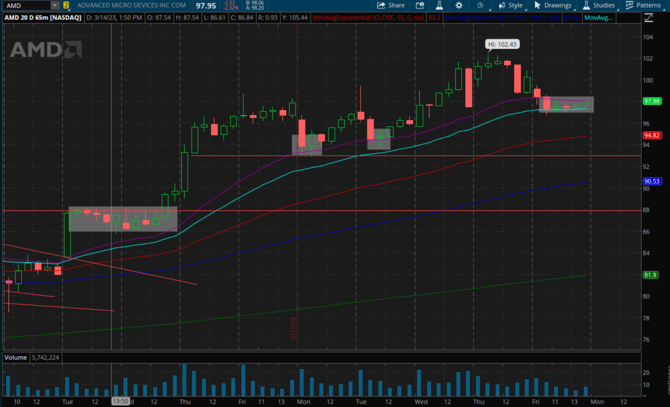
Task: Click the cyan truncated MovAvg... label
Action: pos(599,18)
